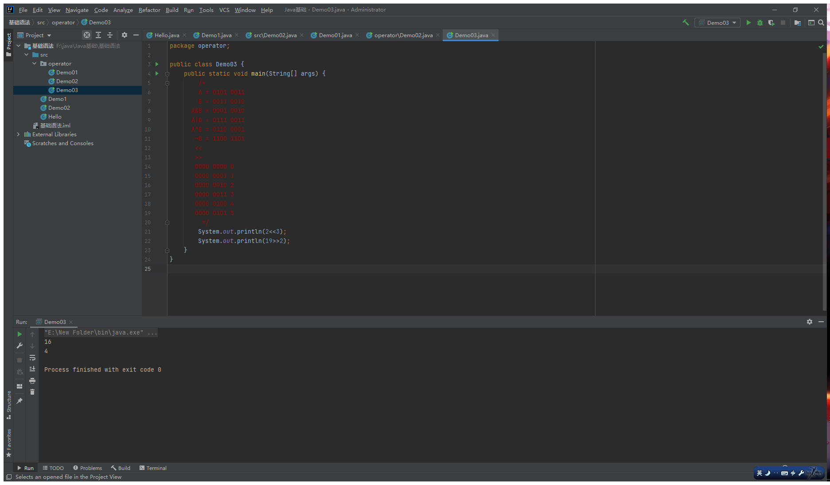Clear console output with trash icon
The height and width of the screenshot is (485, 830).
[x=32, y=392]
